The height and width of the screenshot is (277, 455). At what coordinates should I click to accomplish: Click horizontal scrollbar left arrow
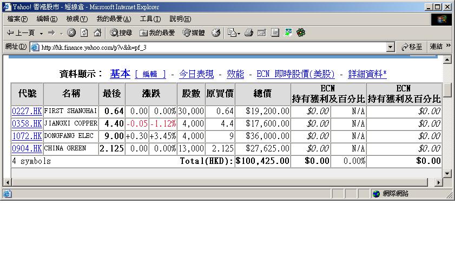pos(8,182)
